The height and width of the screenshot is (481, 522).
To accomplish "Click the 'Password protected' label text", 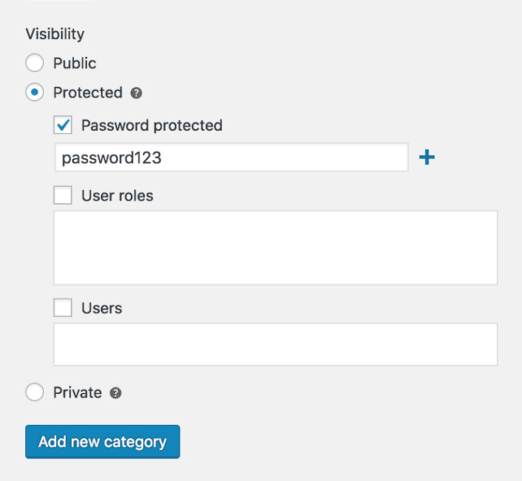I will (x=151, y=126).
